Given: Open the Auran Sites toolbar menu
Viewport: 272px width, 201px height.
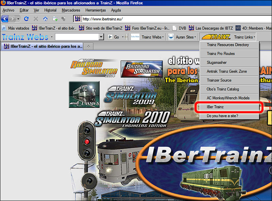Looking at the screenshot, I should 186,37.
